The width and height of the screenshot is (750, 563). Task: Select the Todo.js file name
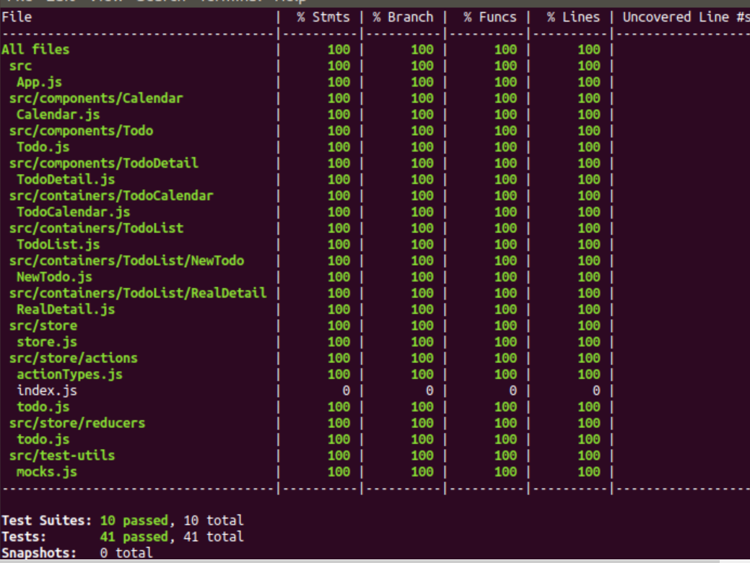pyautogui.click(x=43, y=147)
